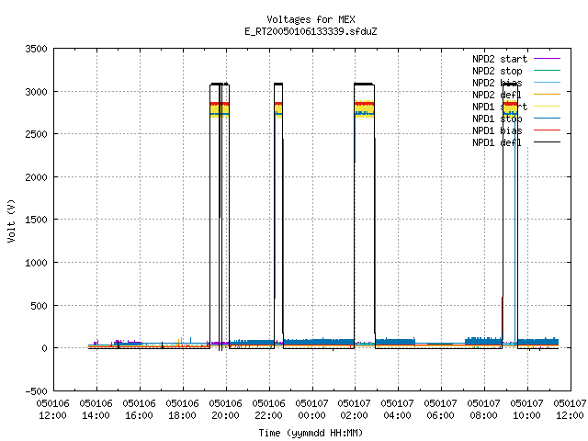Viewport: 588px width, 441px height.
Task: Click the x-axis label 'Time (yymmdd HH:MM)'
Action: point(311,433)
